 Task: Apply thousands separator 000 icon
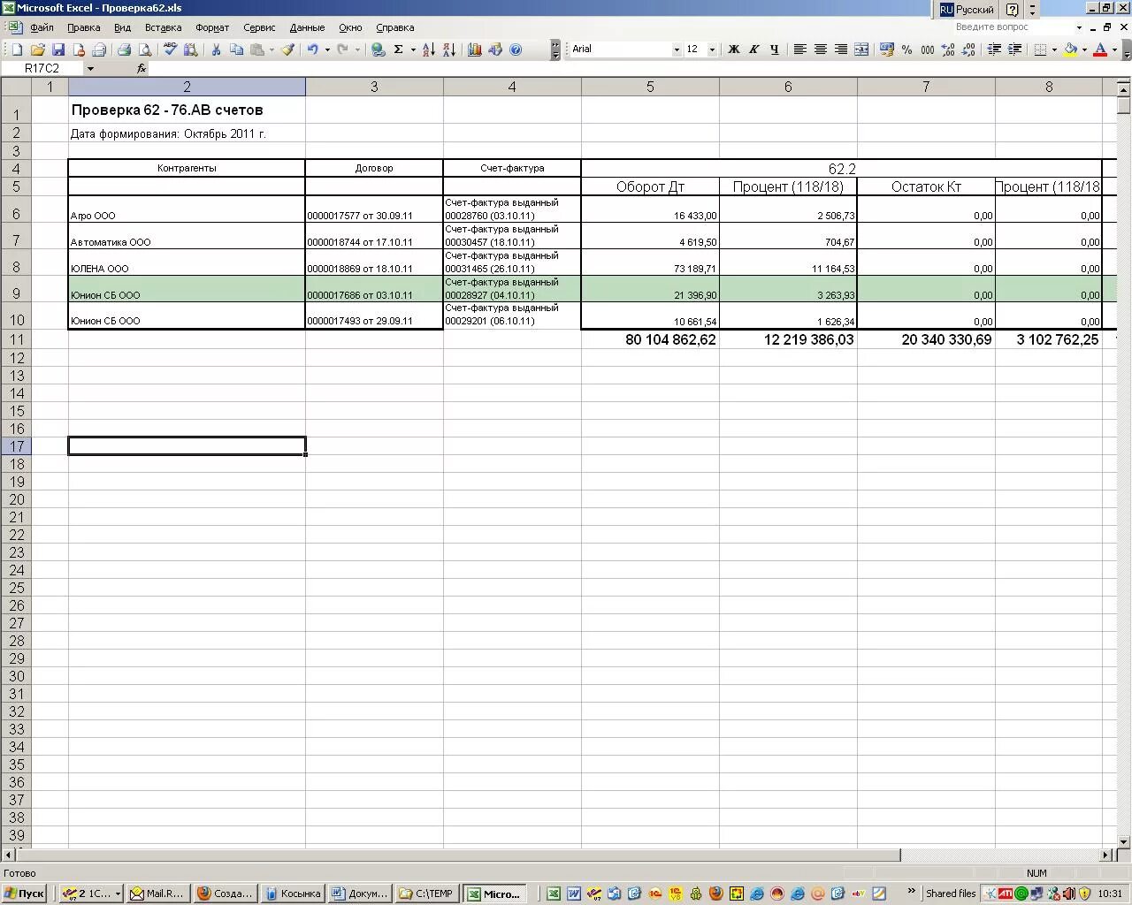[928, 49]
